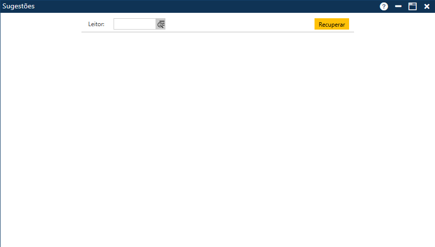435x247 pixels.
Task: Open the Leitor lookup search icon
Action: point(160,24)
